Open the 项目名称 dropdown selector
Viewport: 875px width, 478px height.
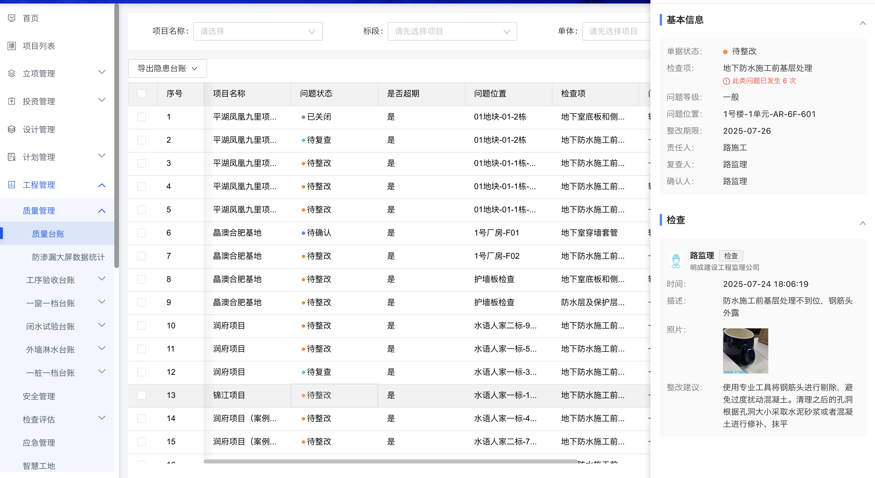coord(258,31)
